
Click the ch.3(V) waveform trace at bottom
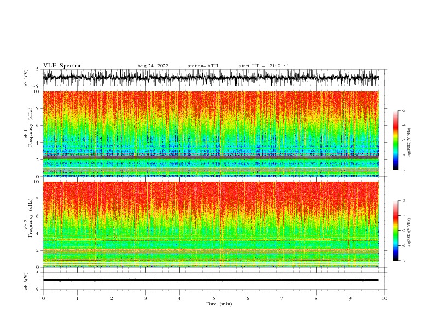pyautogui.click(x=211, y=280)
